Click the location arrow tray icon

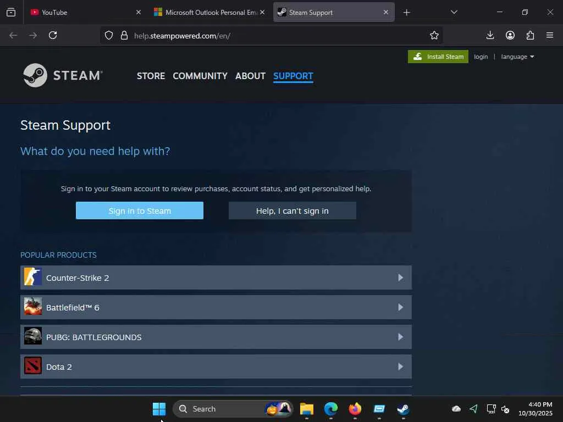(x=473, y=409)
